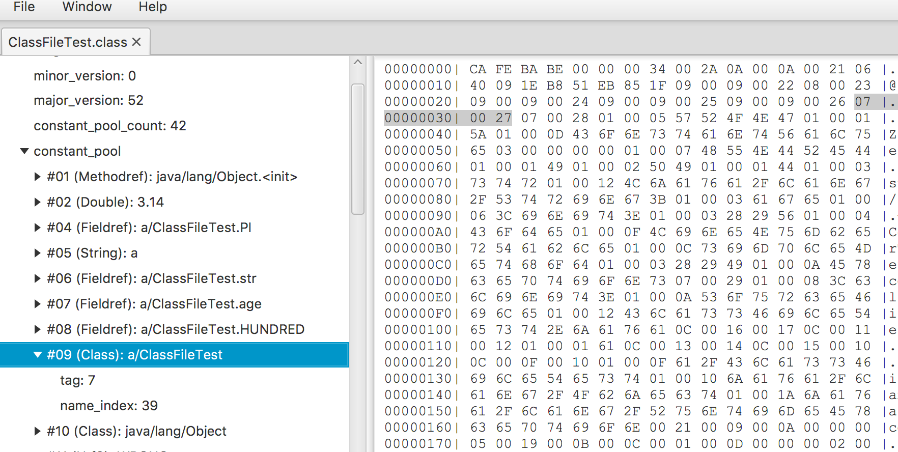Image resolution: width=898 pixels, height=452 pixels.
Task: Open the File menu
Action: click(x=24, y=7)
